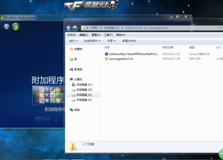Select the yuwanggedou2.rar file name
This screenshot has height=160, width=223.
click(x=121, y=59)
